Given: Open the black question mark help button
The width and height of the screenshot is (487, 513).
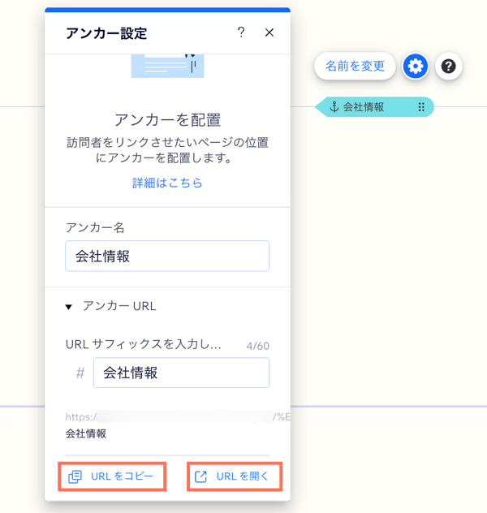Looking at the screenshot, I should 448,67.
